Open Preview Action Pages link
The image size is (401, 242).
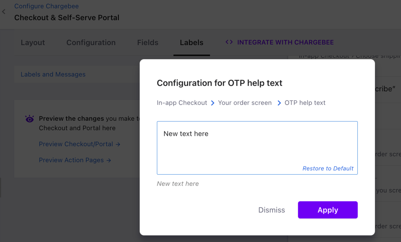tap(71, 160)
